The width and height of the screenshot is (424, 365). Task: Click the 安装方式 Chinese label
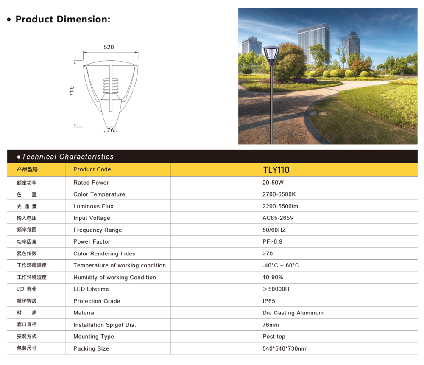pos(26,336)
